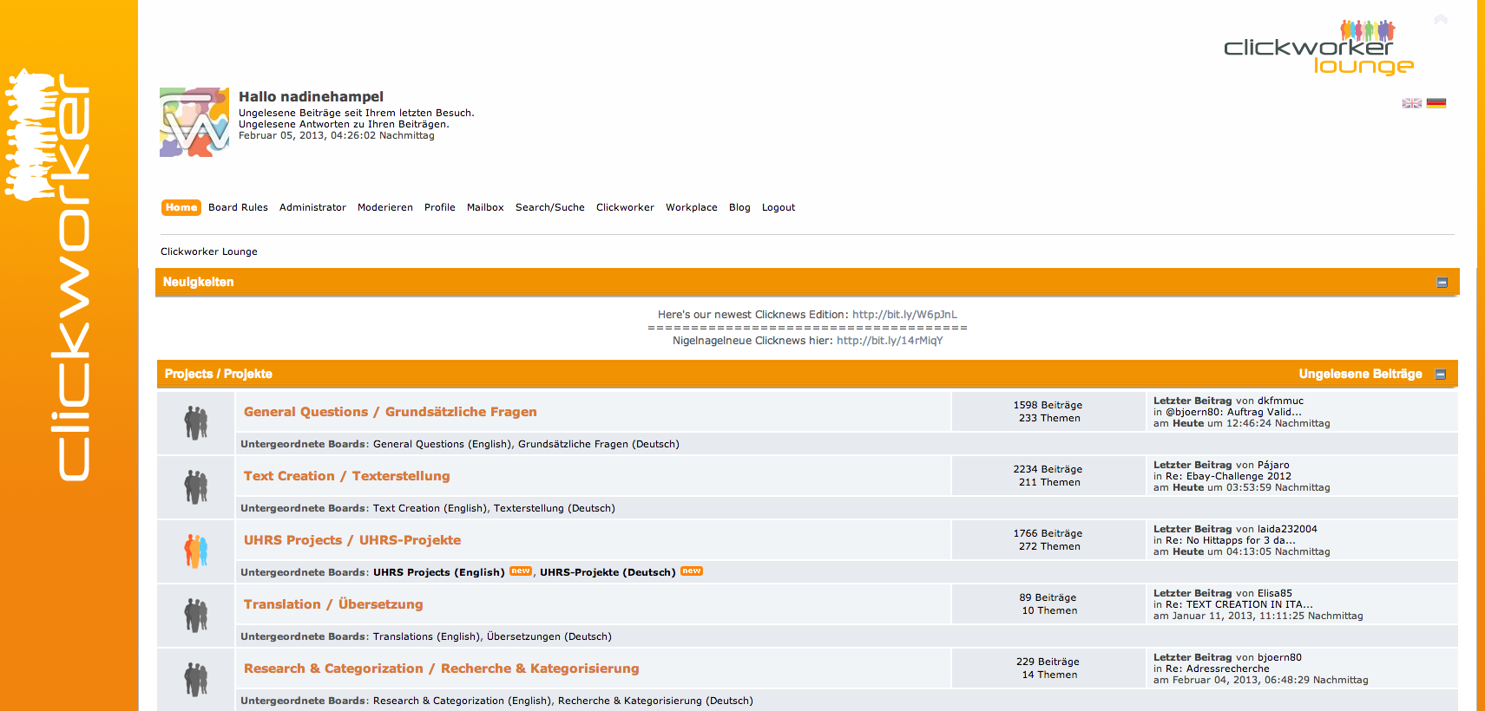Click the small up-arrow at top right
Screen dimensions: 1485x711
pyautogui.click(x=1441, y=19)
